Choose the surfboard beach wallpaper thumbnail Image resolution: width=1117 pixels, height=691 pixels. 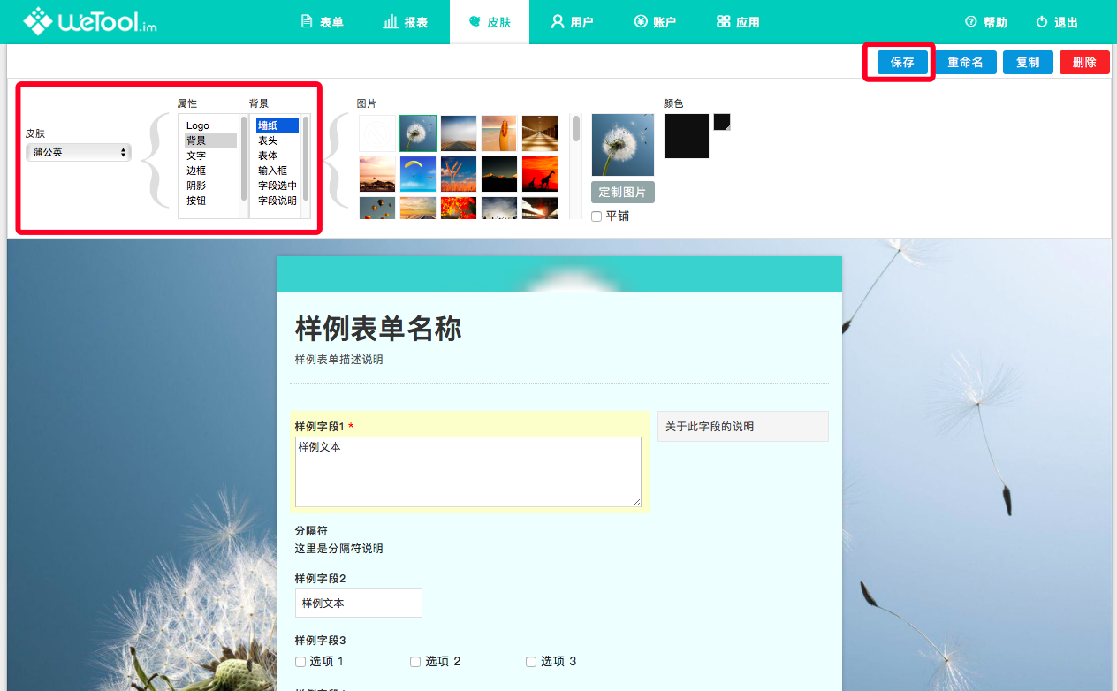pos(499,133)
